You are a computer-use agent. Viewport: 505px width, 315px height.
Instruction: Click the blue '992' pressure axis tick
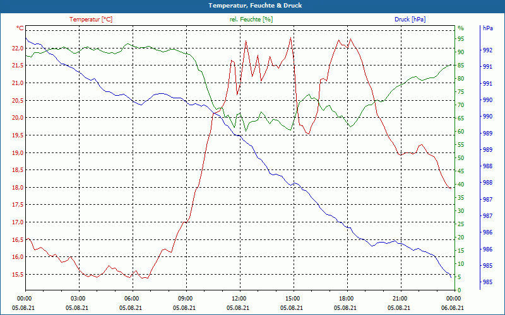488,50
